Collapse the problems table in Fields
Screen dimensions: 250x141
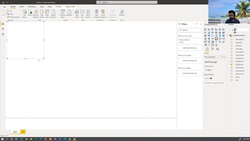pos(228,36)
